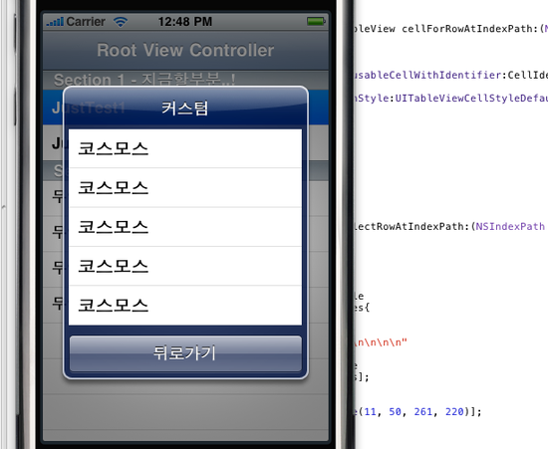The height and width of the screenshot is (449, 548).
Task: Select the first 코스모스 row in the popup
Action: point(185,148)
